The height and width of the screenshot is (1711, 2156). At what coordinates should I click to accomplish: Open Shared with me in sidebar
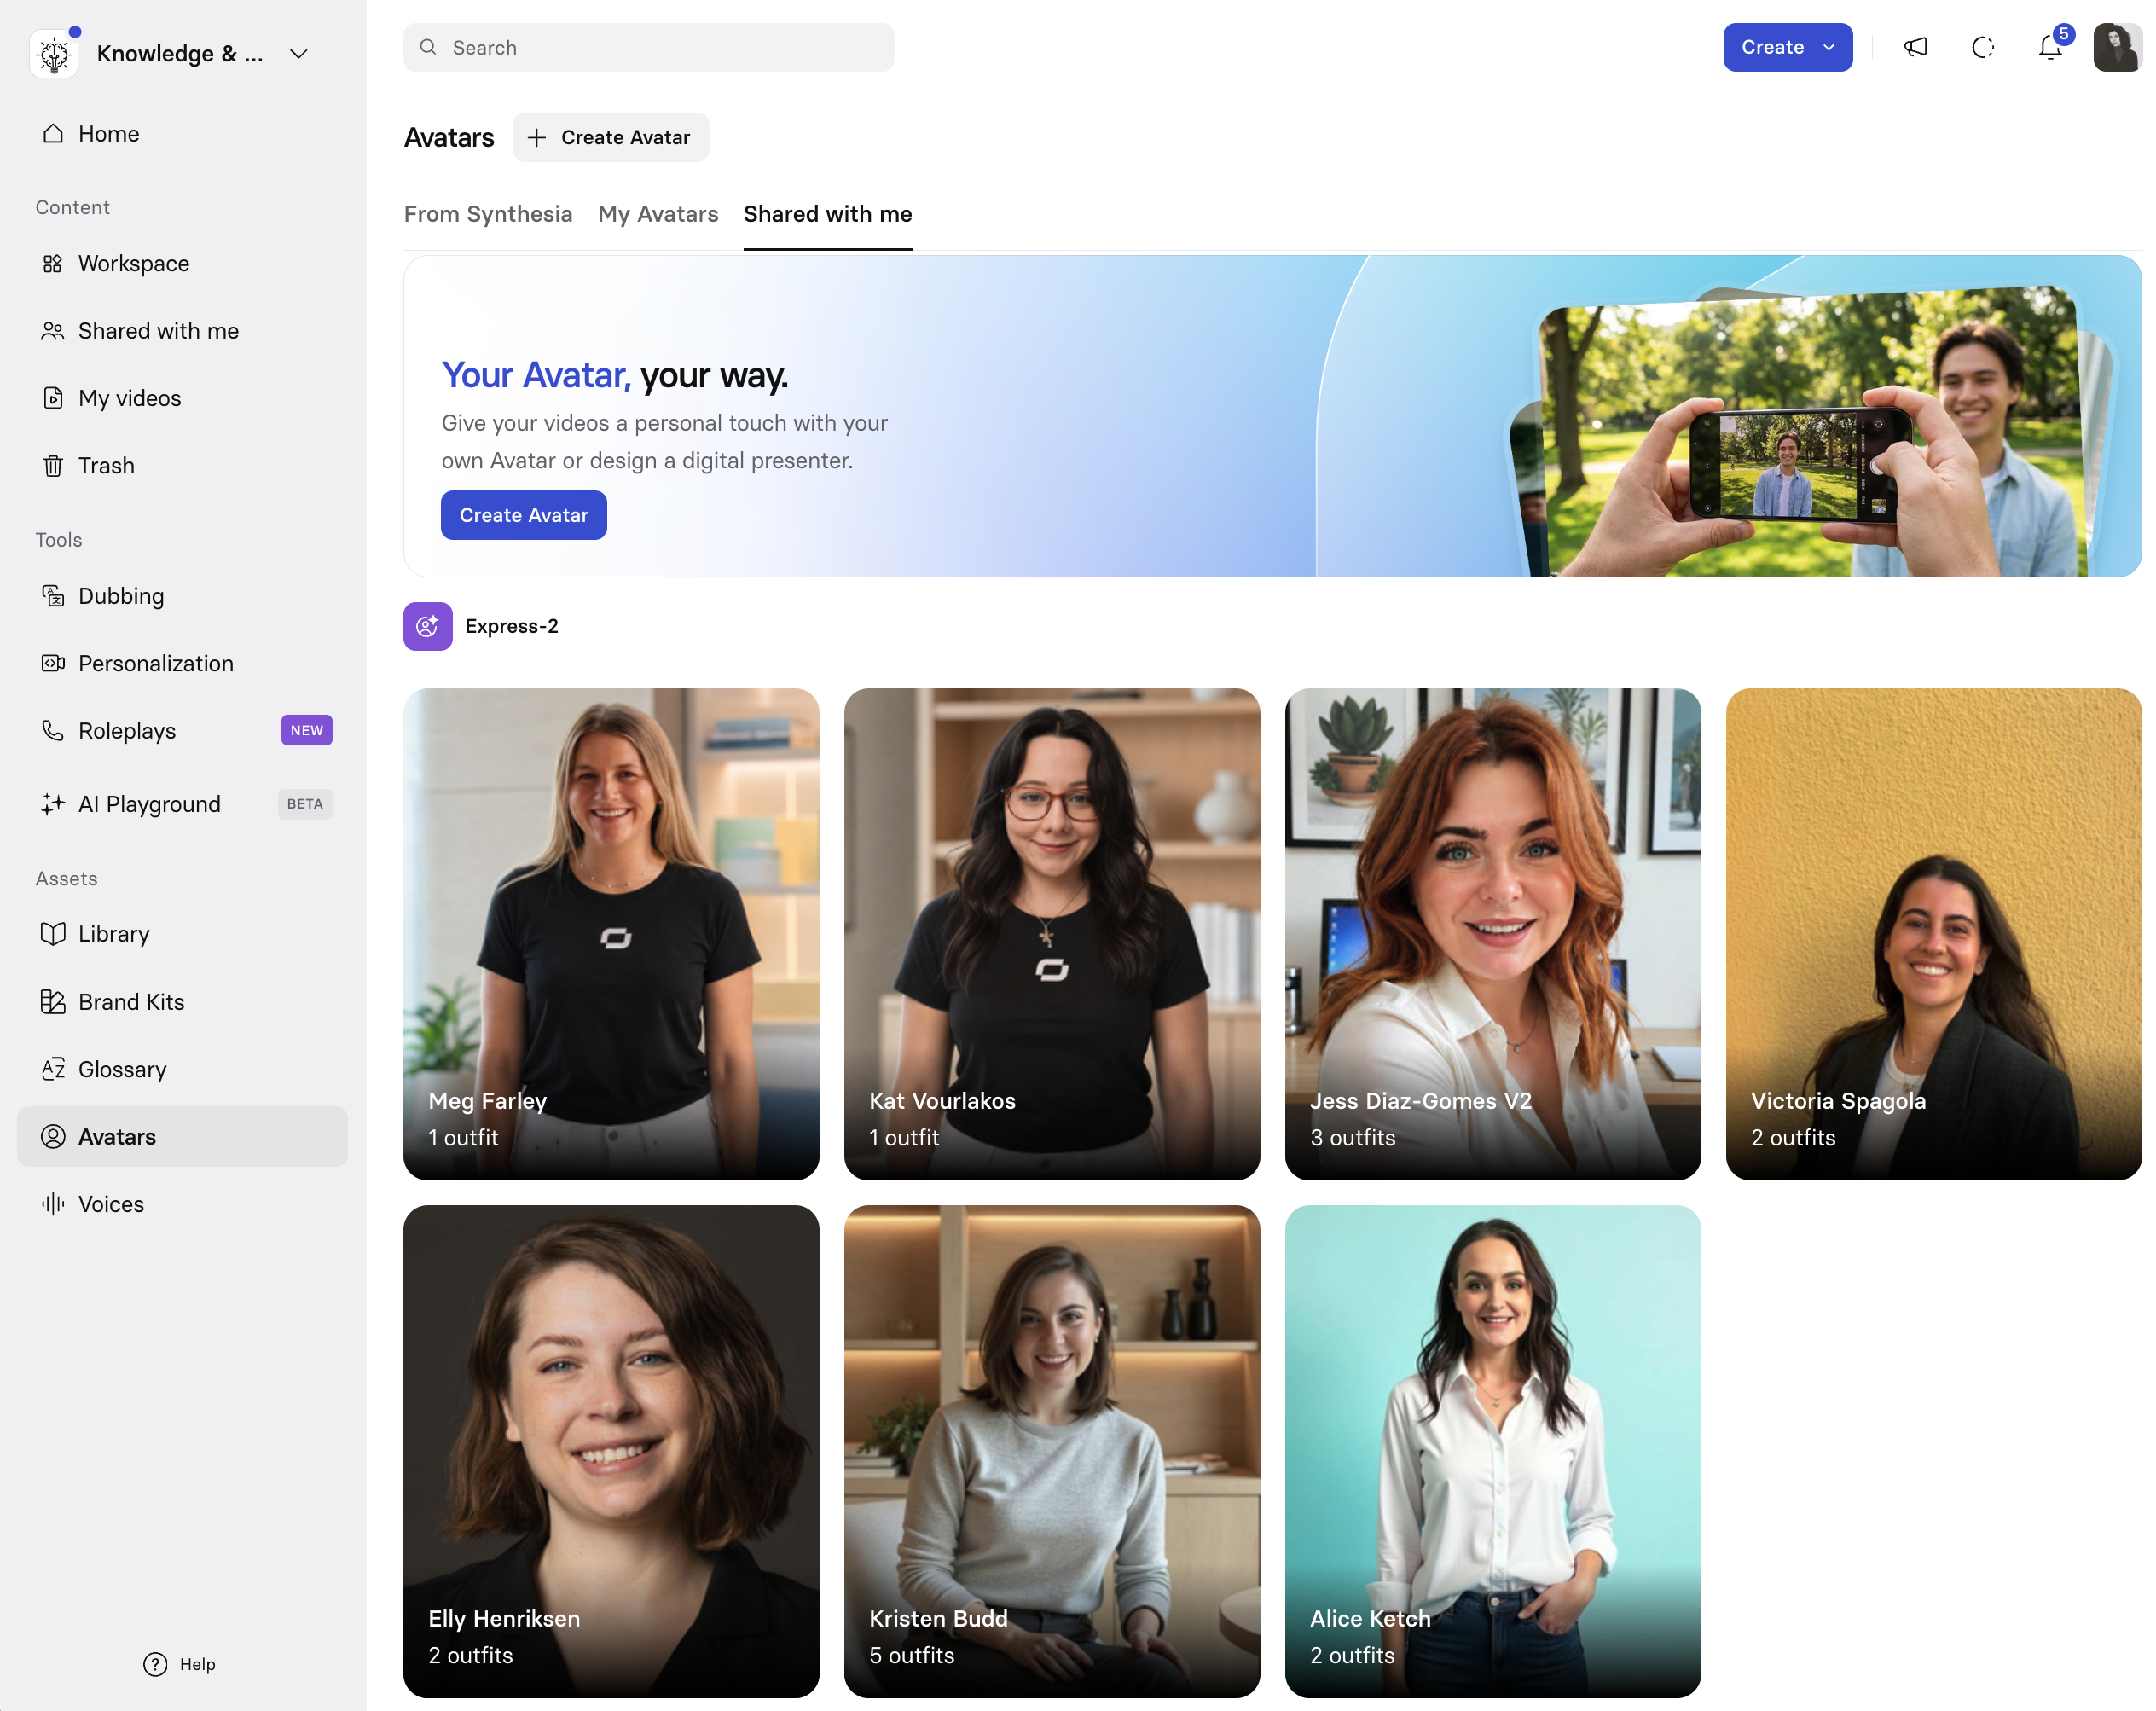[182, 331]
